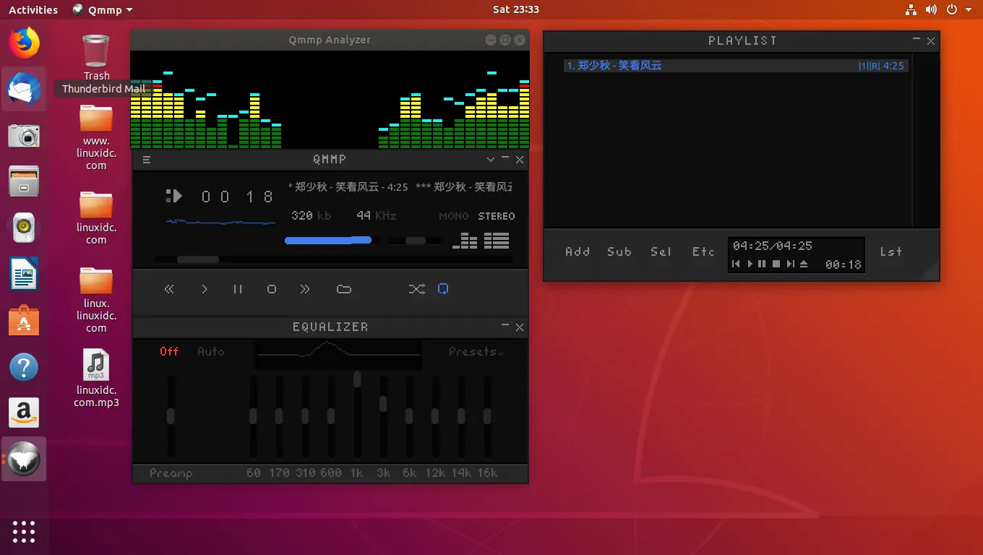Open the playlist Lst menu
Screen dimensions: 983x555
click(890, 251)
